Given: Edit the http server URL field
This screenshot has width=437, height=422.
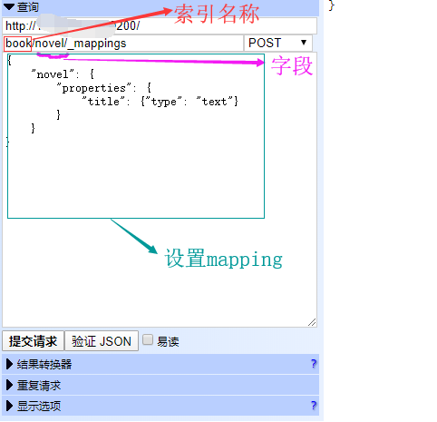Looking at the screenshot, I should [x=160, y=25].
